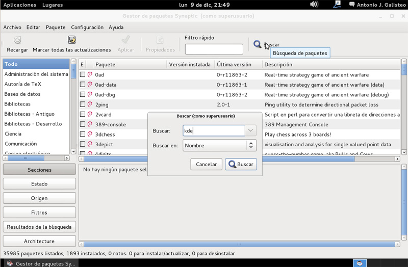Open the network icon in top panel
The height and width of the screenshot is (267, 408).
337,5
